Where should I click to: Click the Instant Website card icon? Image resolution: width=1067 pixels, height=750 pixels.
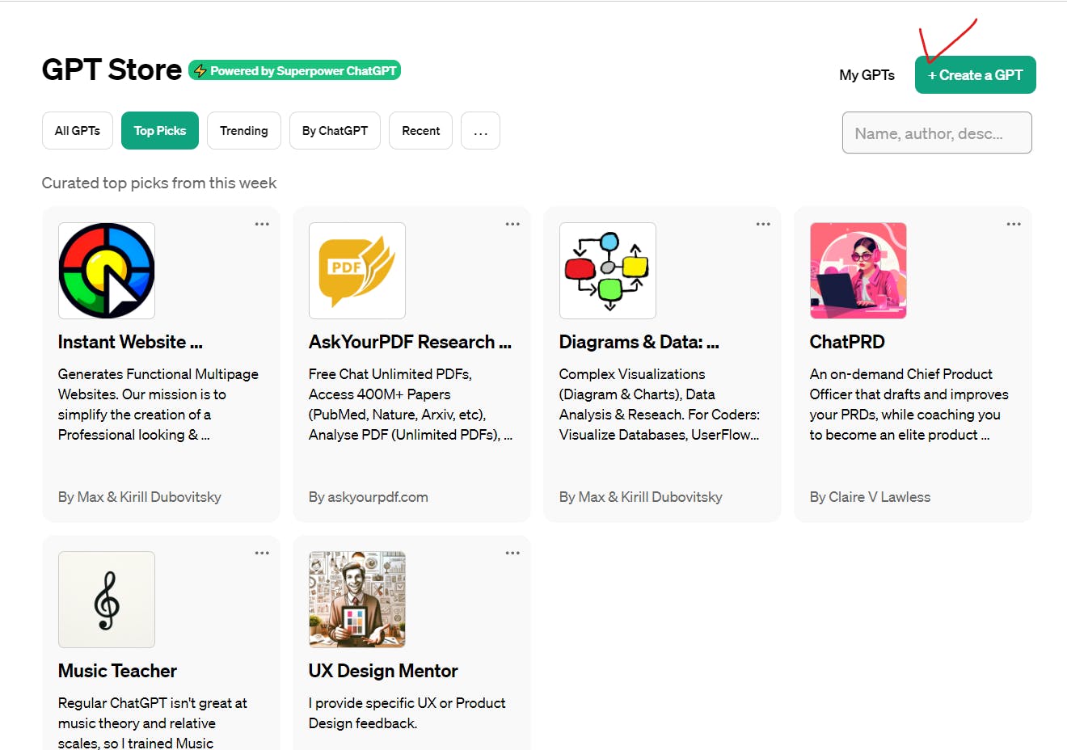pos(107,271)
